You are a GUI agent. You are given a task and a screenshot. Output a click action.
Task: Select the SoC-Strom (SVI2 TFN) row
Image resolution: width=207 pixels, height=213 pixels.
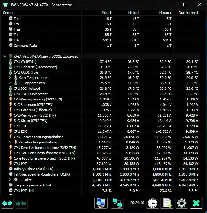point(101,121)
